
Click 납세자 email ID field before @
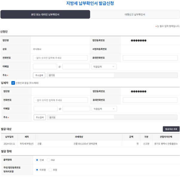(x=45, y=109)
